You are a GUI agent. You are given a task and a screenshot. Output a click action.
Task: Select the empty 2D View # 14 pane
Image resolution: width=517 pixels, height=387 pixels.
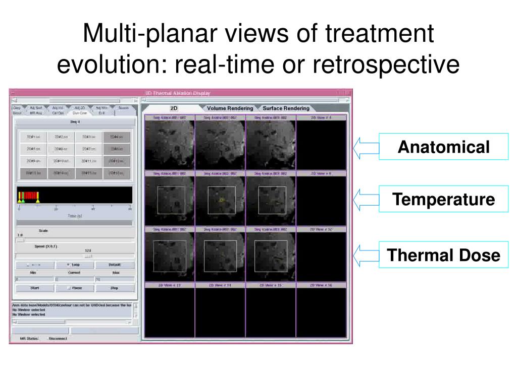click(x=220, y=312)
